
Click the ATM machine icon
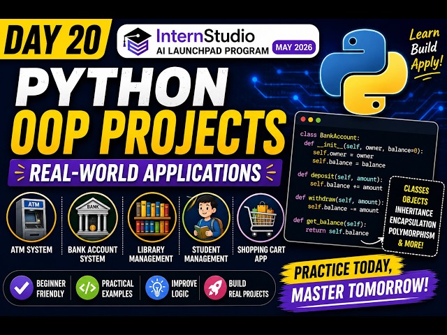point(31,217)
